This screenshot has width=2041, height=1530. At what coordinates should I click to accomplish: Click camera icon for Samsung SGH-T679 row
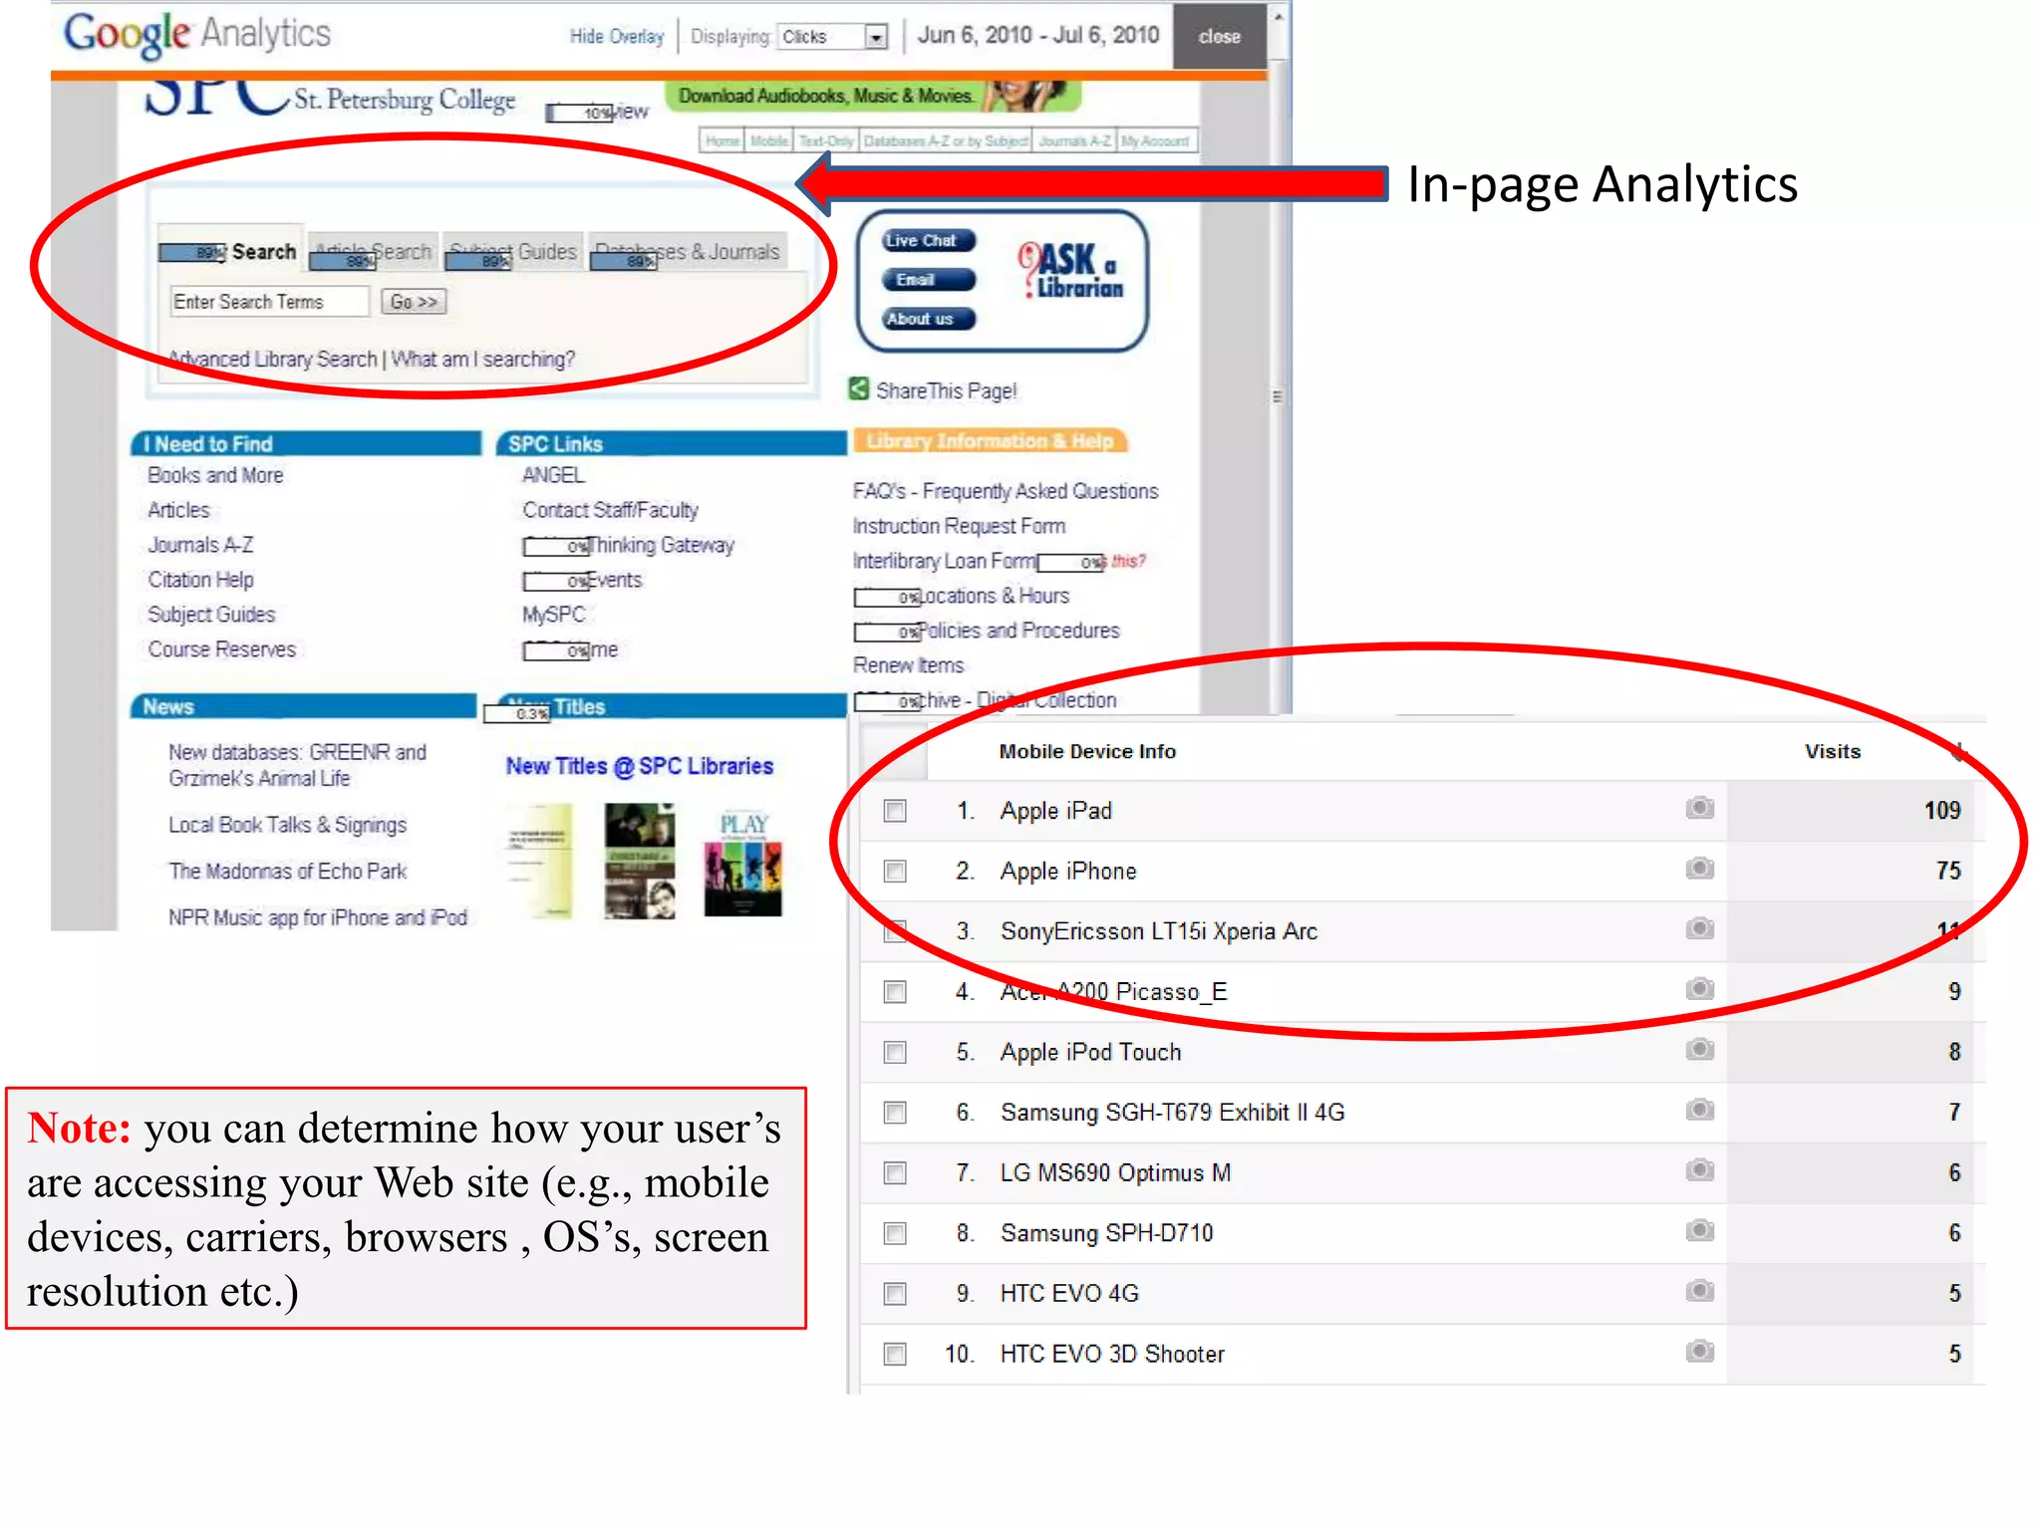coord(1700,1110)
